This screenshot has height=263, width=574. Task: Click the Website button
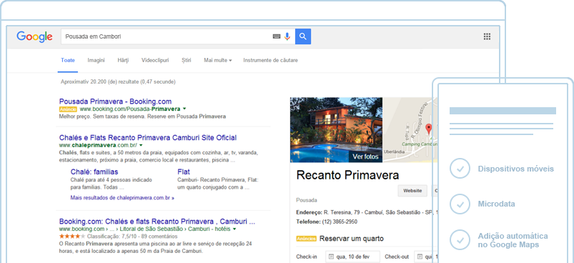[x=412, y=191]
